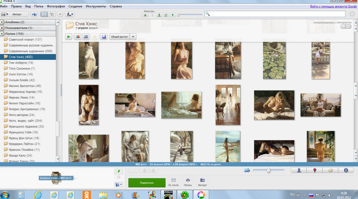Open Windows Start menu
358x199 pixels.
point(5,195)
